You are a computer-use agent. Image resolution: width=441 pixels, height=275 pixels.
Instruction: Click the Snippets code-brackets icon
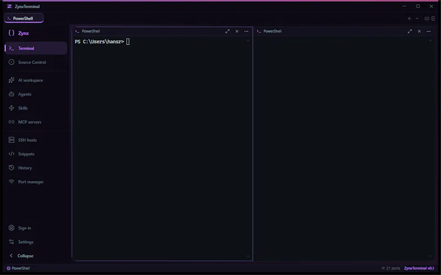(x=12, y=154)
